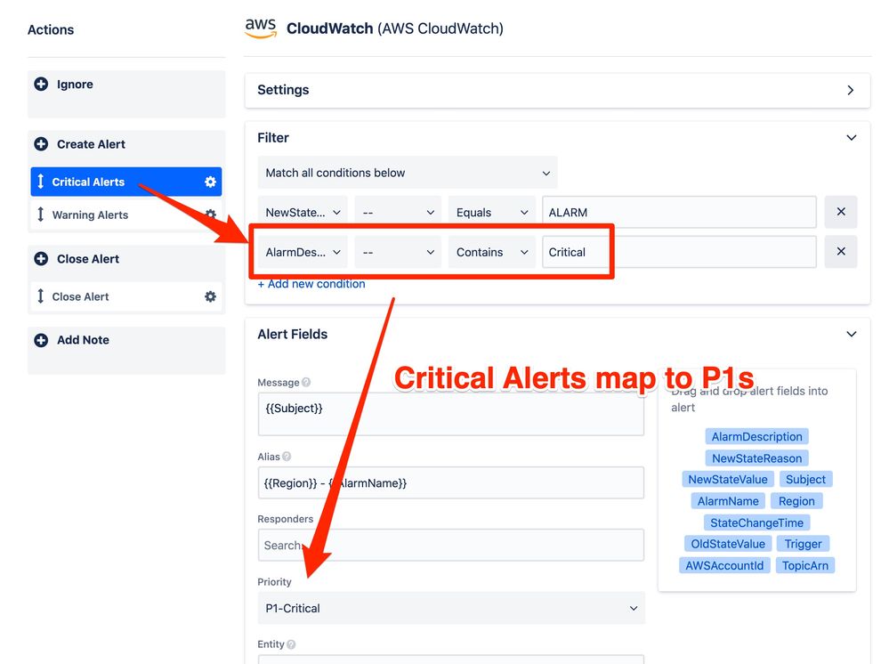Image resolution: width=889 pixels, height=664 pixels.
Task: Click the StateChangeTime field tag
Action: pyautogui.click(x=757, y=522)
